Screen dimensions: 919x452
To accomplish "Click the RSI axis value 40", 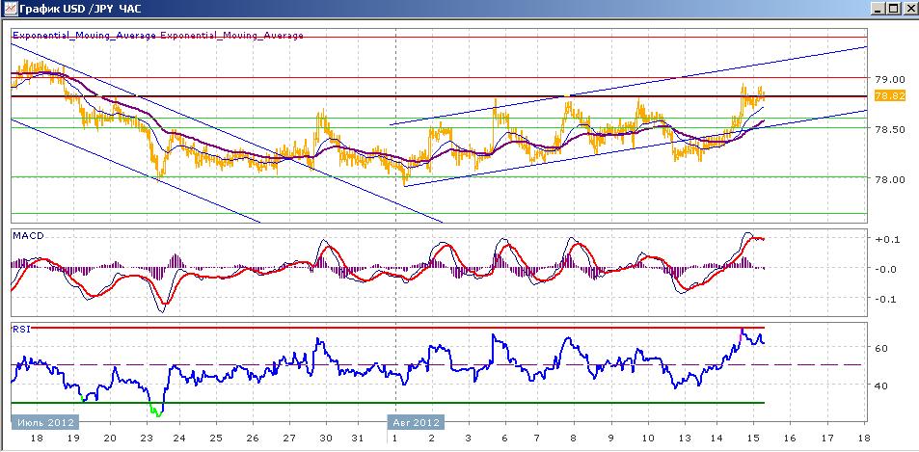I will [882, 386].
